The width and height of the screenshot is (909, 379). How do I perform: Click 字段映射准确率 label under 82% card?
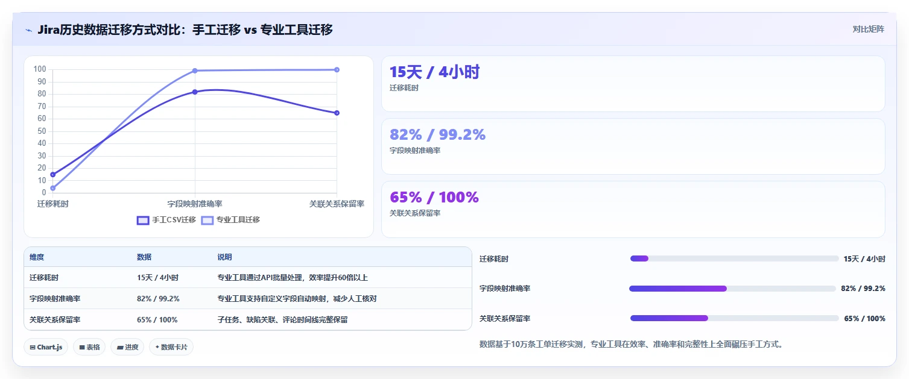(415, 151)
